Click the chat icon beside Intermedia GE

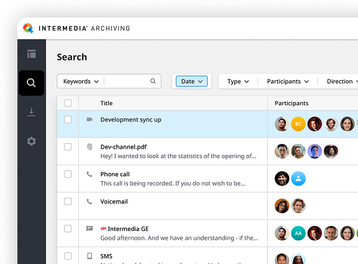click(89, 229)
